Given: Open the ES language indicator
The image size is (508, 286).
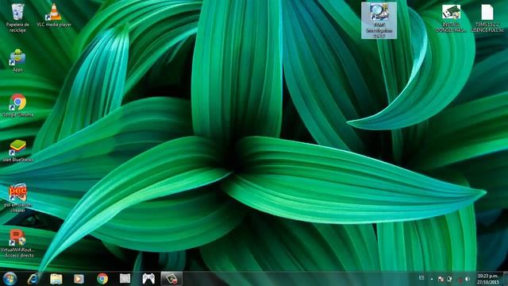Looking at the screenshot, I should pos(421,278).
